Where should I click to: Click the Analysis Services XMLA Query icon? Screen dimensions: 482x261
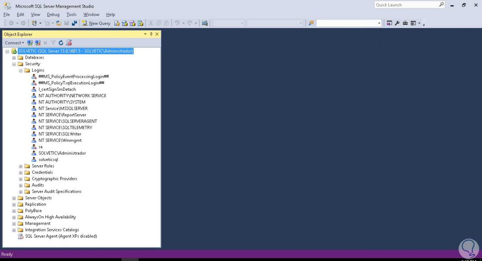[140, 23]
